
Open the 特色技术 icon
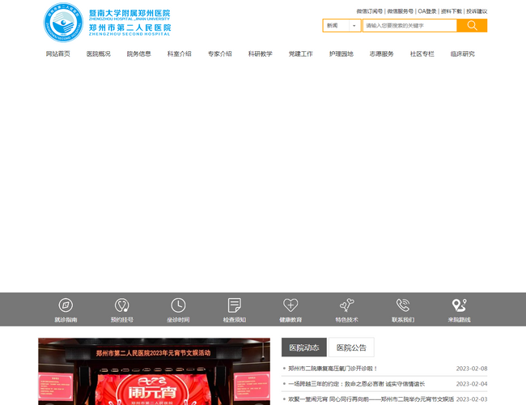[x=346, y=305]
